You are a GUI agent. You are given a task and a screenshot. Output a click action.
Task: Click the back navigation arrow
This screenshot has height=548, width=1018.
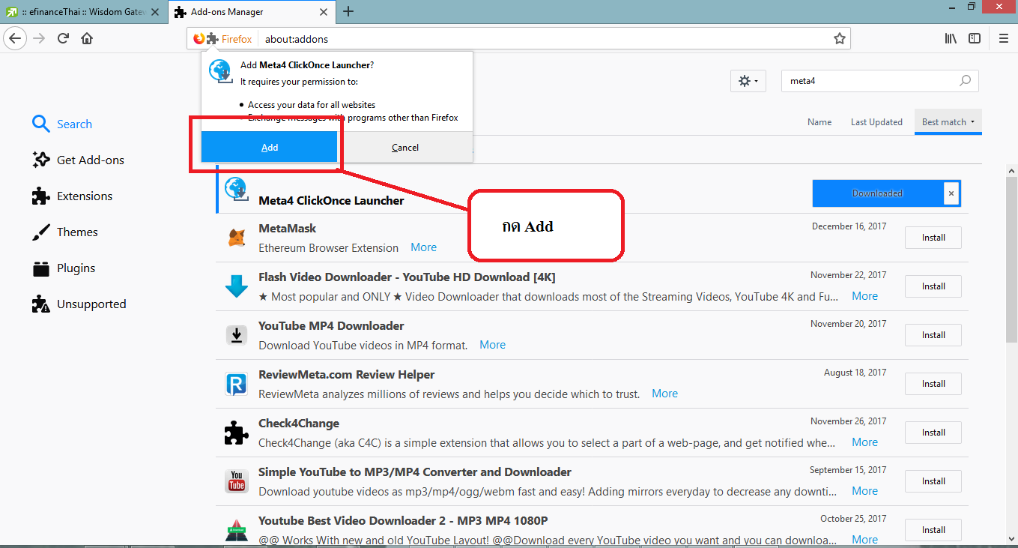(16, 38)
